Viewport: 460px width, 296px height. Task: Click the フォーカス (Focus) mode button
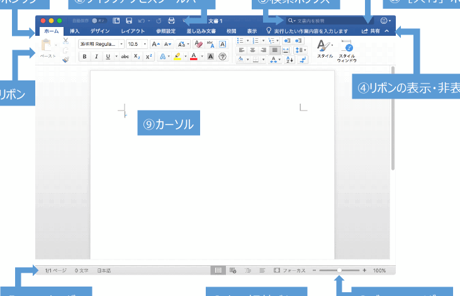[x=289, y=270]
